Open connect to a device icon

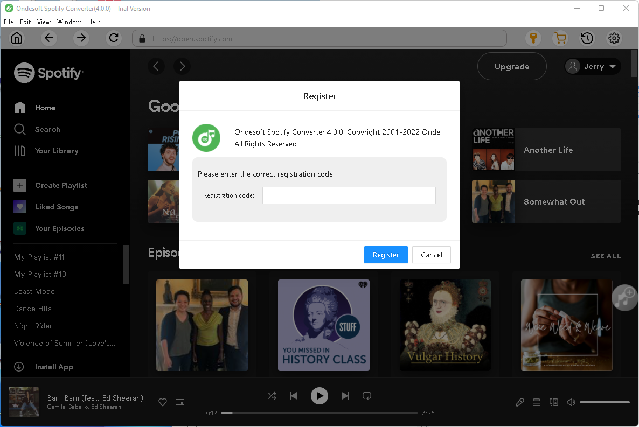(x=553, y=402)
